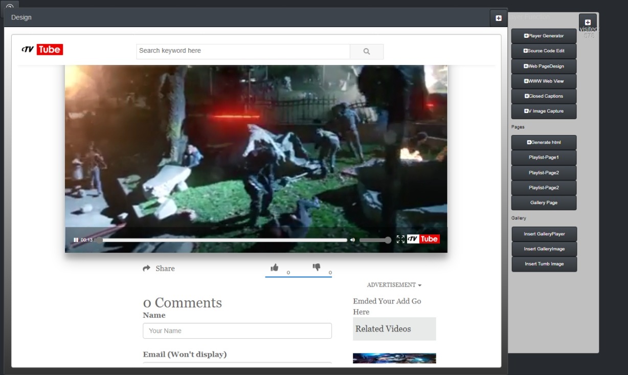Click the Search keyword here field

click(x=243, y=51)
